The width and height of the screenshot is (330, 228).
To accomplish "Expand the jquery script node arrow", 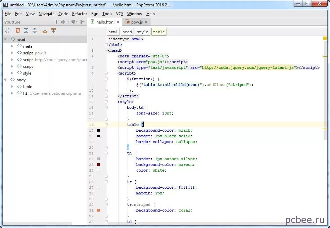I will coord(12,59).
